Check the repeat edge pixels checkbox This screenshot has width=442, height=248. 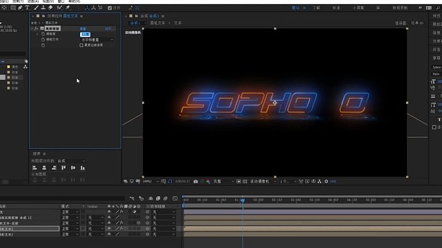pyautogui.click(x=81, y=45)
